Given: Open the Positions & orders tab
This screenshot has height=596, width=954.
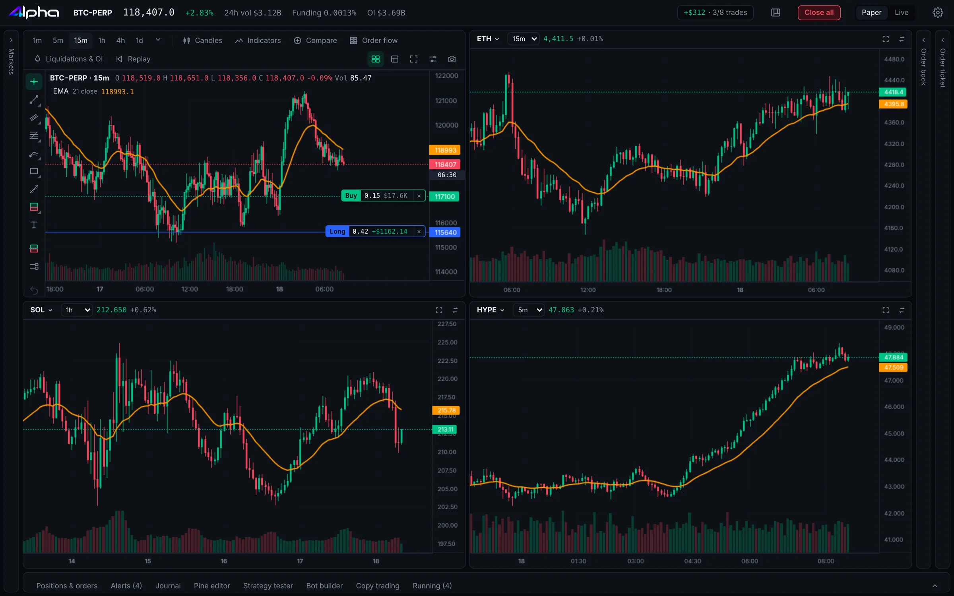Looking at the screenshot, I should point(67,586).
